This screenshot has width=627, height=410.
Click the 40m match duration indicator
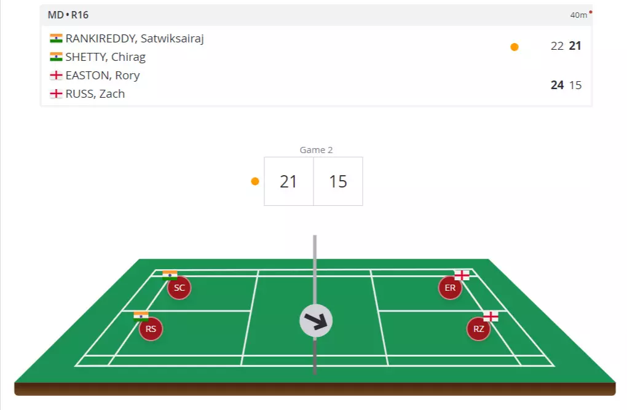[x=578, y=15]
